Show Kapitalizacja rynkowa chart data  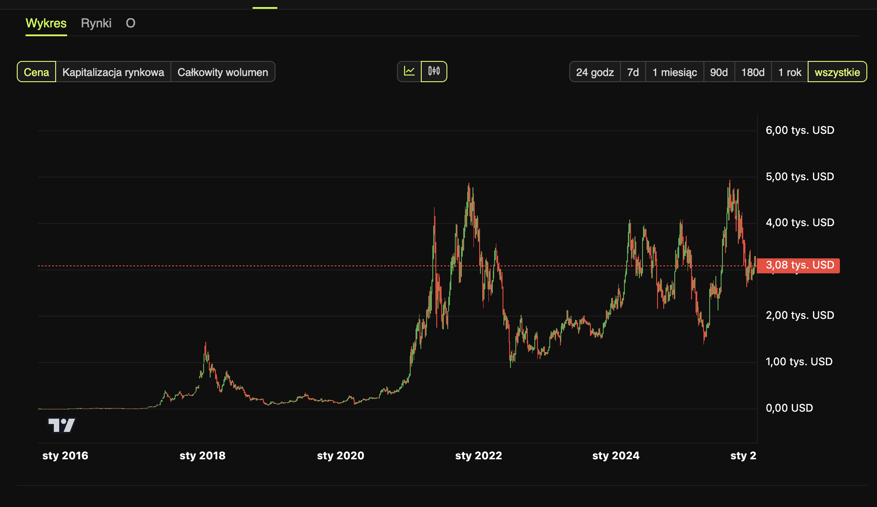click(113, 72)
